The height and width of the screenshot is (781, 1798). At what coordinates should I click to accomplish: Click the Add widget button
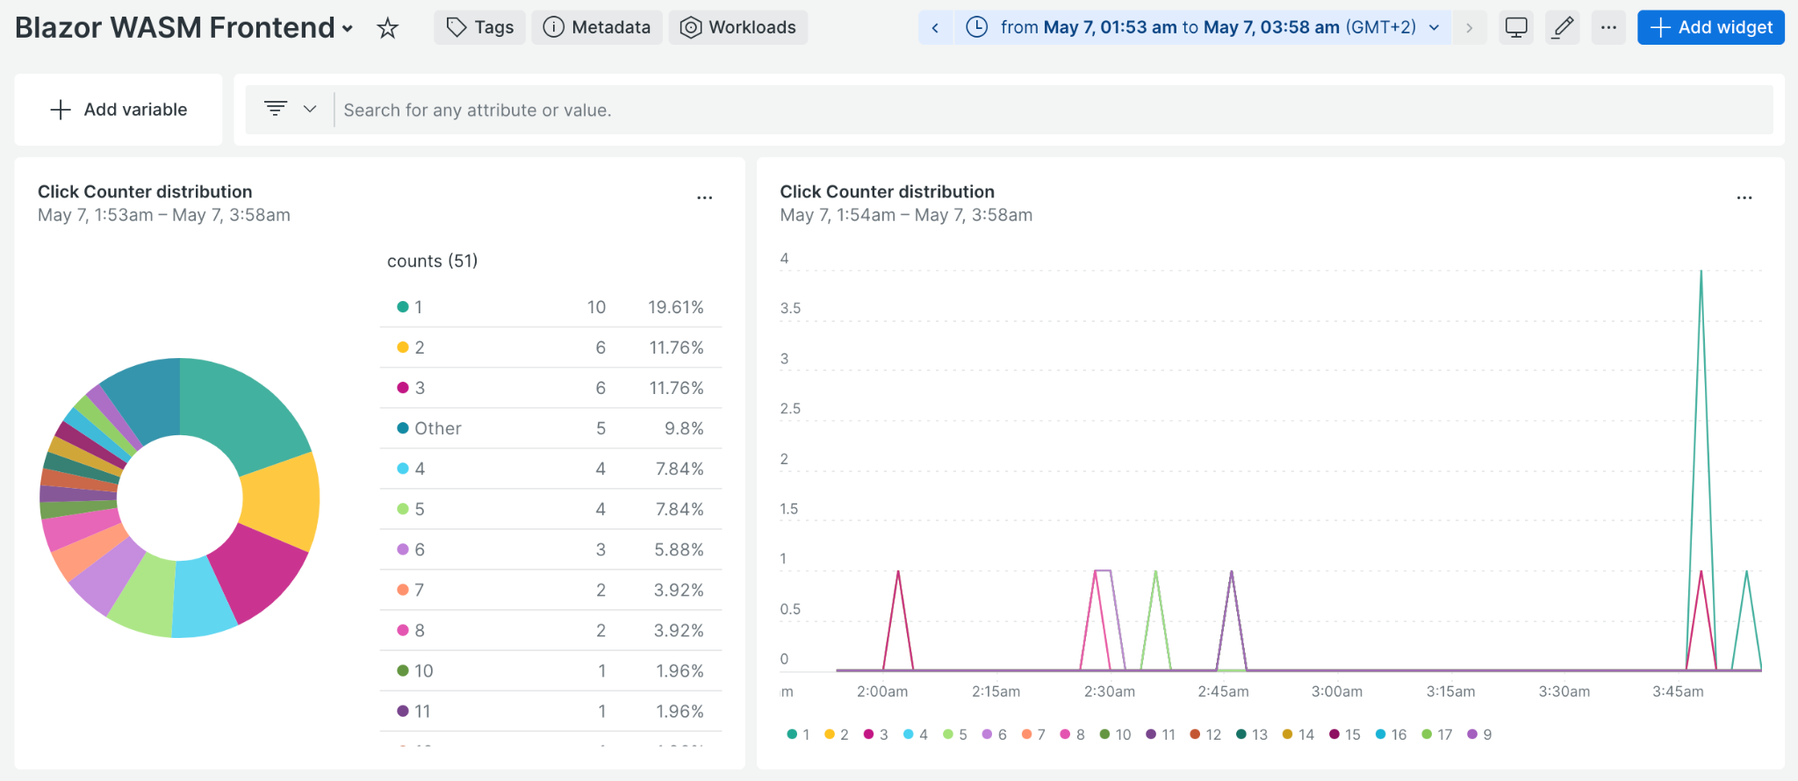pos(1710,27)
